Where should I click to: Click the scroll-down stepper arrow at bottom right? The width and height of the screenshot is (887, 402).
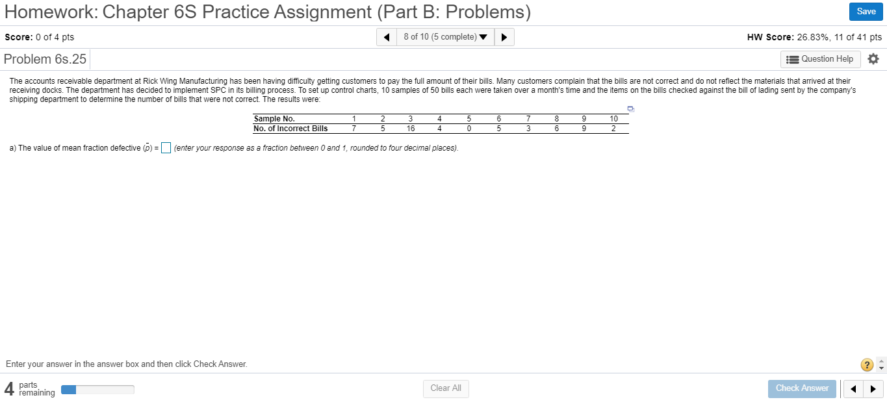coord(881,368)
